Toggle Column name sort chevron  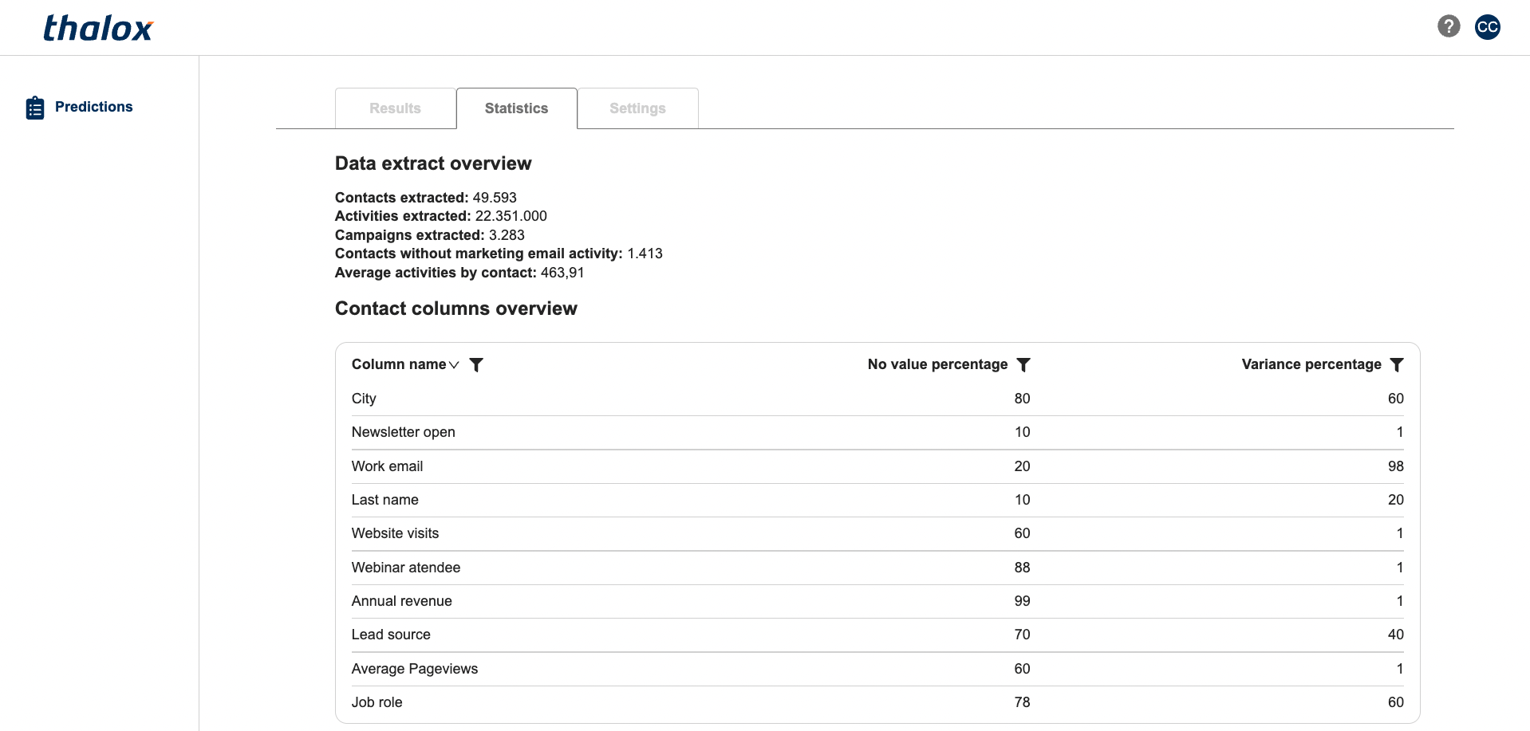tap(454, 365)
